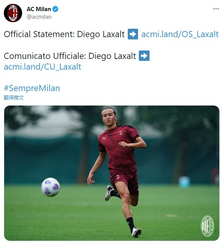Click the soccer ball in the photo
The image size is (222, 243).
[50, 187]
